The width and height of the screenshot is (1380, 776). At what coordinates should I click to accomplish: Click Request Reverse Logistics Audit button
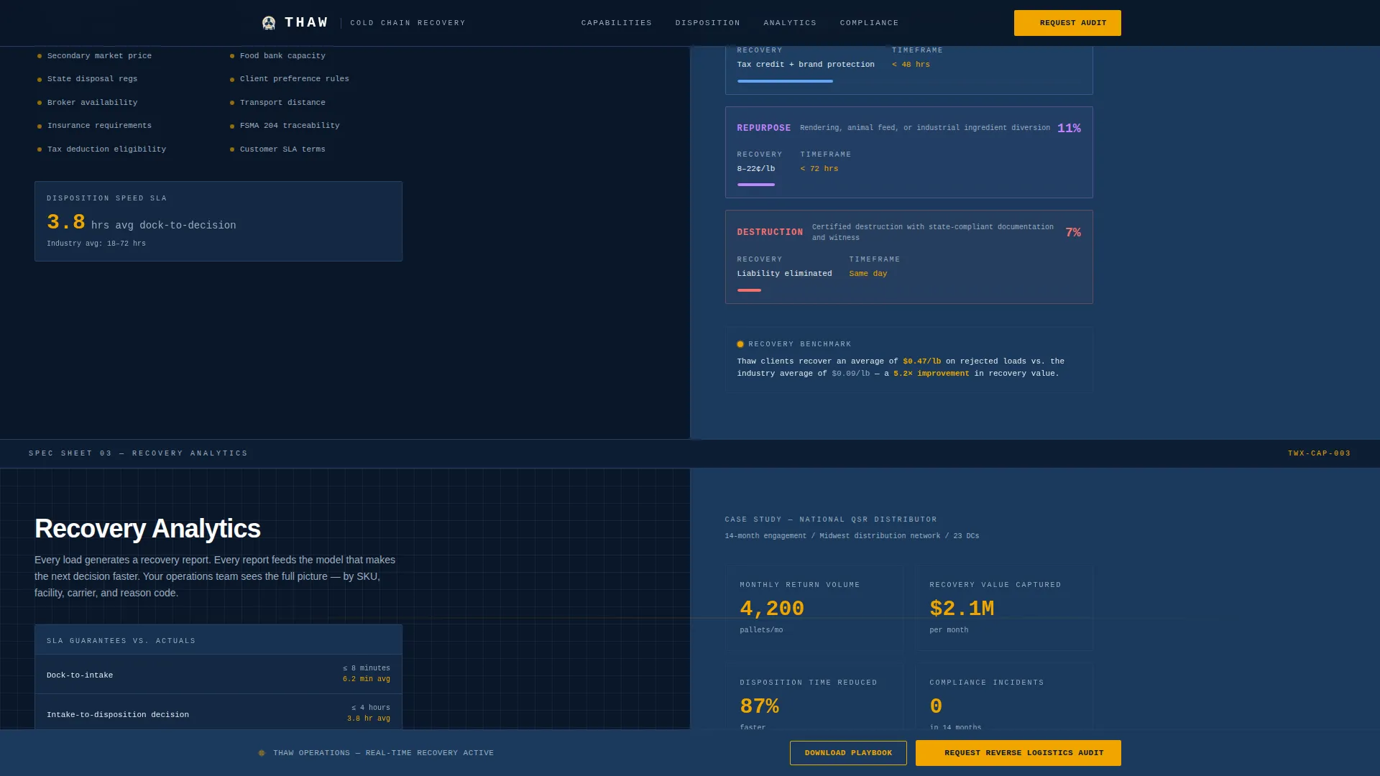[1018, 753]
